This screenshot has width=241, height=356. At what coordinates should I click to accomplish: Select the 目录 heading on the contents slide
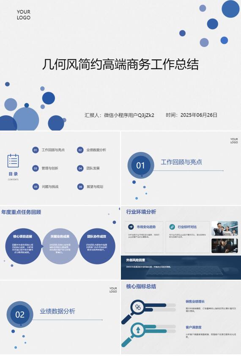[x=13, y=174]
